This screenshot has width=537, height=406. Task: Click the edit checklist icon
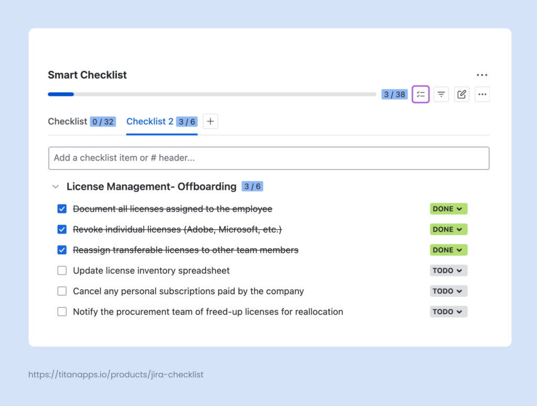point(461,94)
